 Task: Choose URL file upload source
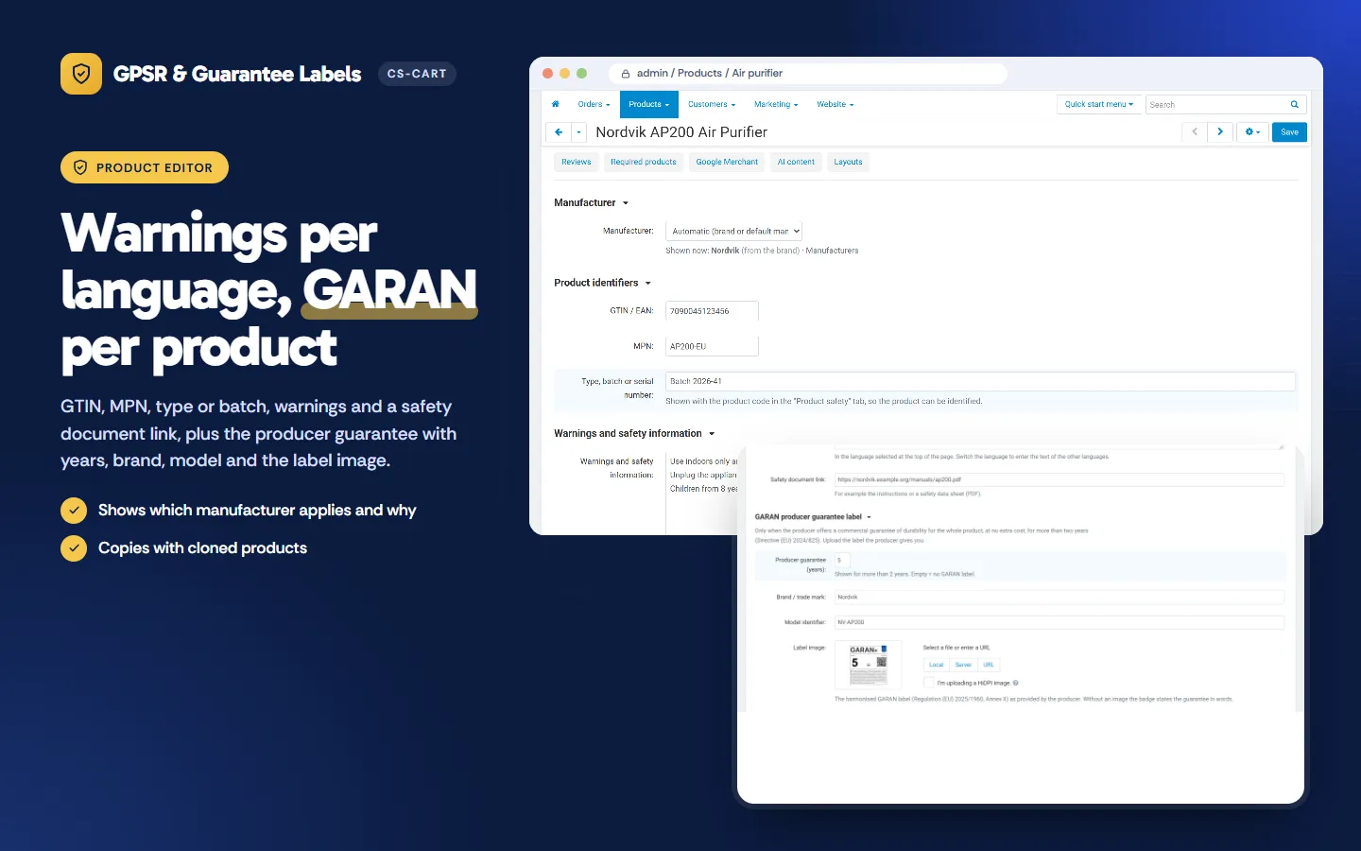[989, 665]
